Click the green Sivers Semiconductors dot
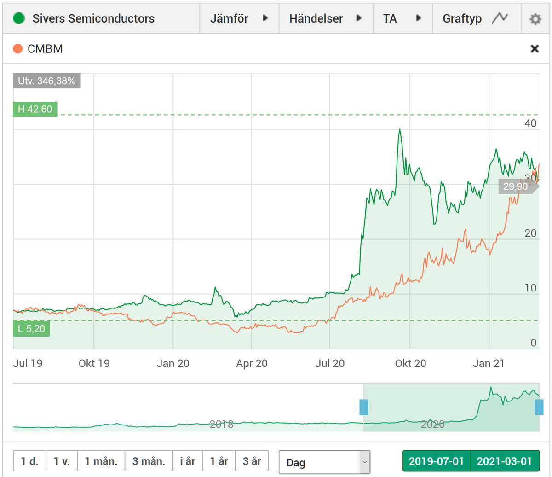Viewport: 552px width, 477px height. click(19, 19)
